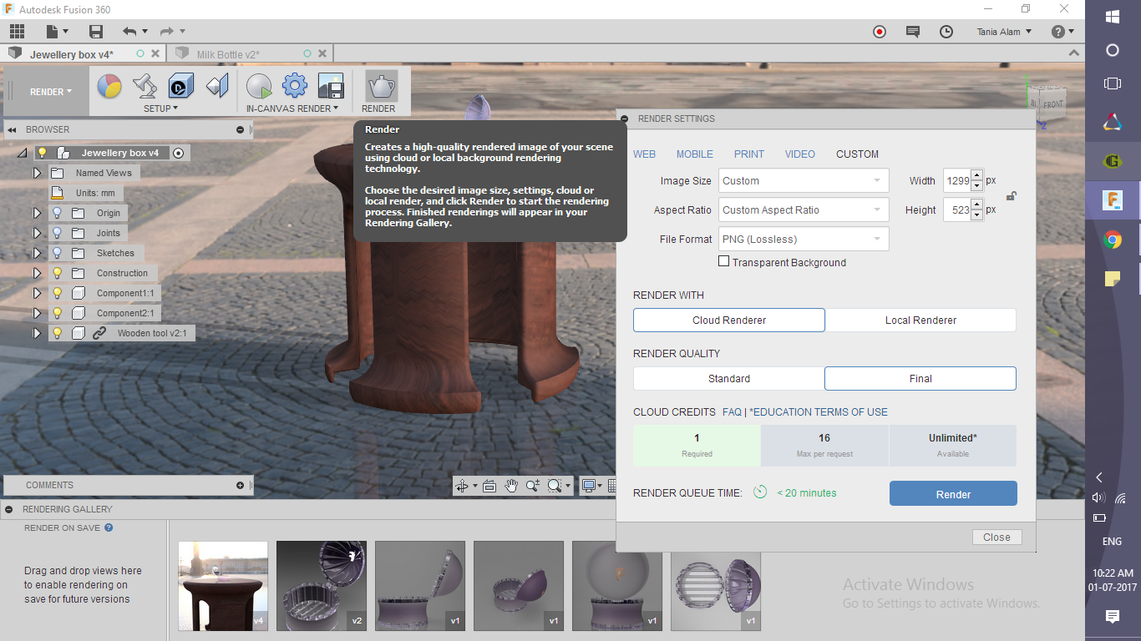Decrease Height stepper value

(x=977, y=215)
